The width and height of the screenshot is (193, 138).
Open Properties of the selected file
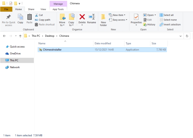[136, 18]
